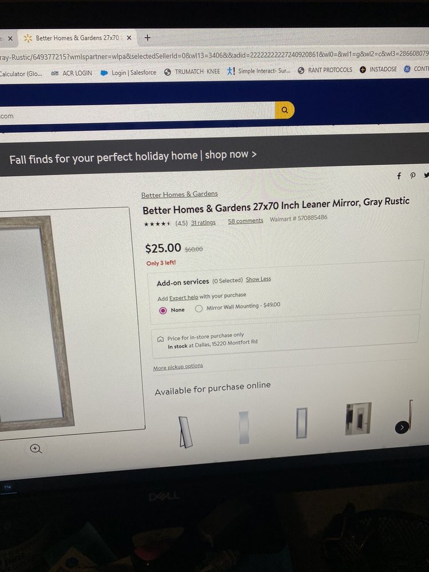Advance carousel with the black next arrow
429x572 pixels.
402,427
